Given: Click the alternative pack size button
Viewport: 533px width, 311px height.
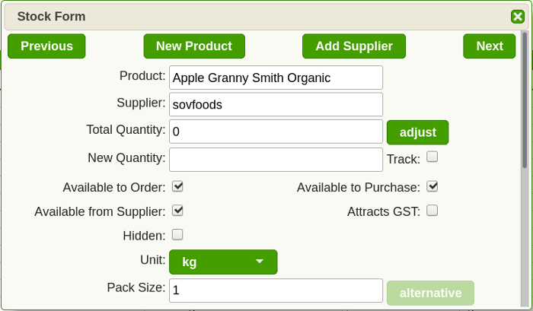Looking at the screenshot, I should point(430,293).
